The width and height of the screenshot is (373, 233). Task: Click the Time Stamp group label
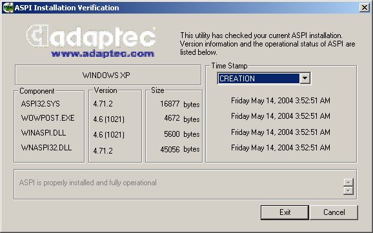click(x=229, y=66)
